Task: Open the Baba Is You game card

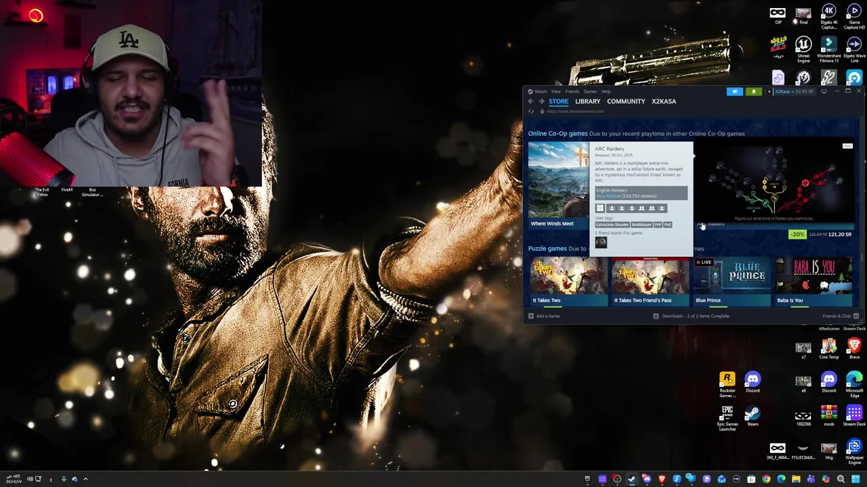Action: click(813, 281)
